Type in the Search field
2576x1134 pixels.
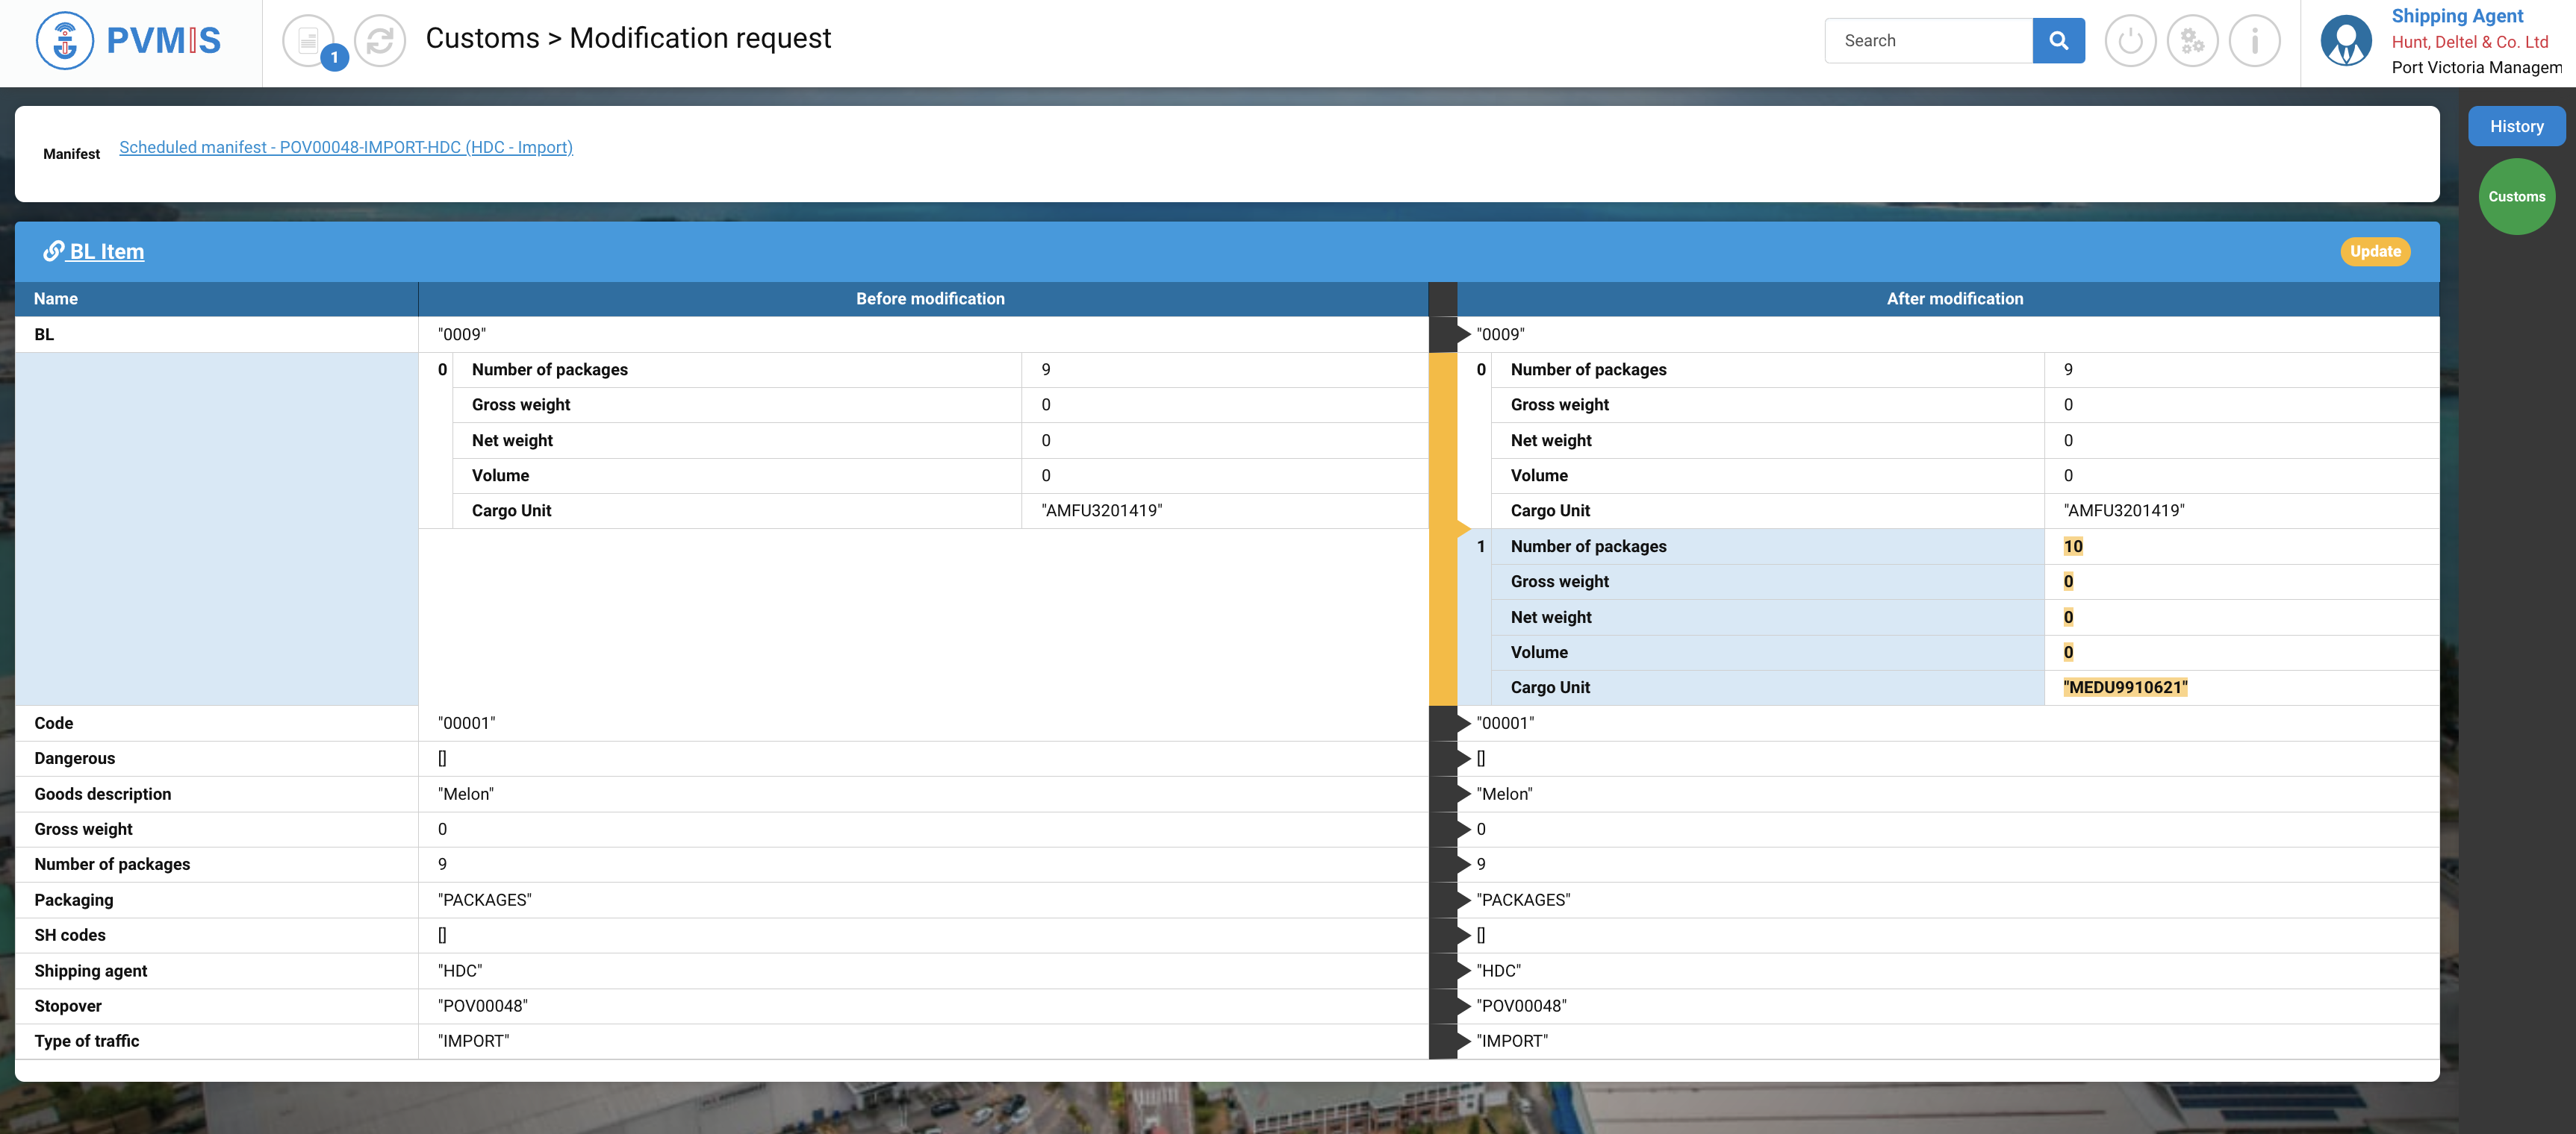tap(1928, 41)
